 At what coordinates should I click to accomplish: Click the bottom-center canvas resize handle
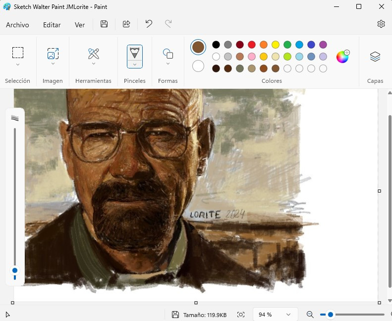196,303
